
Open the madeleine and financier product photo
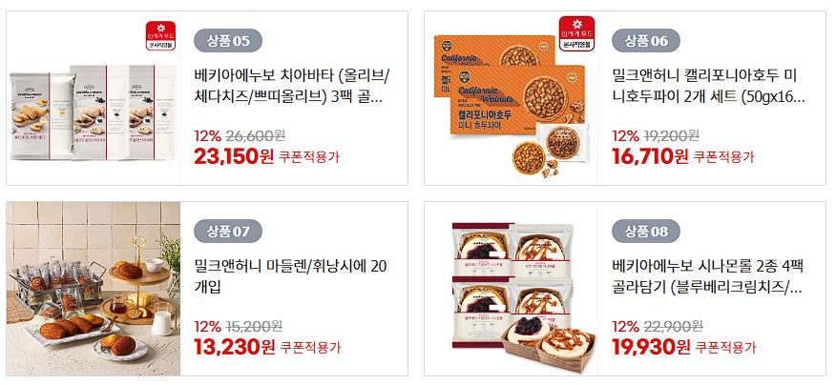click(94, 289)
